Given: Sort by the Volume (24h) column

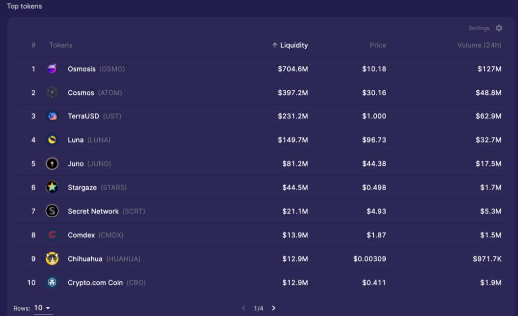Looking at the screenshot, I should (x=479, y=45).
